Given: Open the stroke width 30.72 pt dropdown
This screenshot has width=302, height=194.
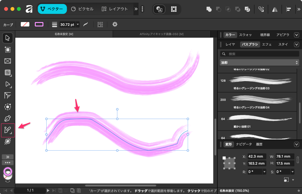Looking at the screenshot, I should tap(78, 25).
